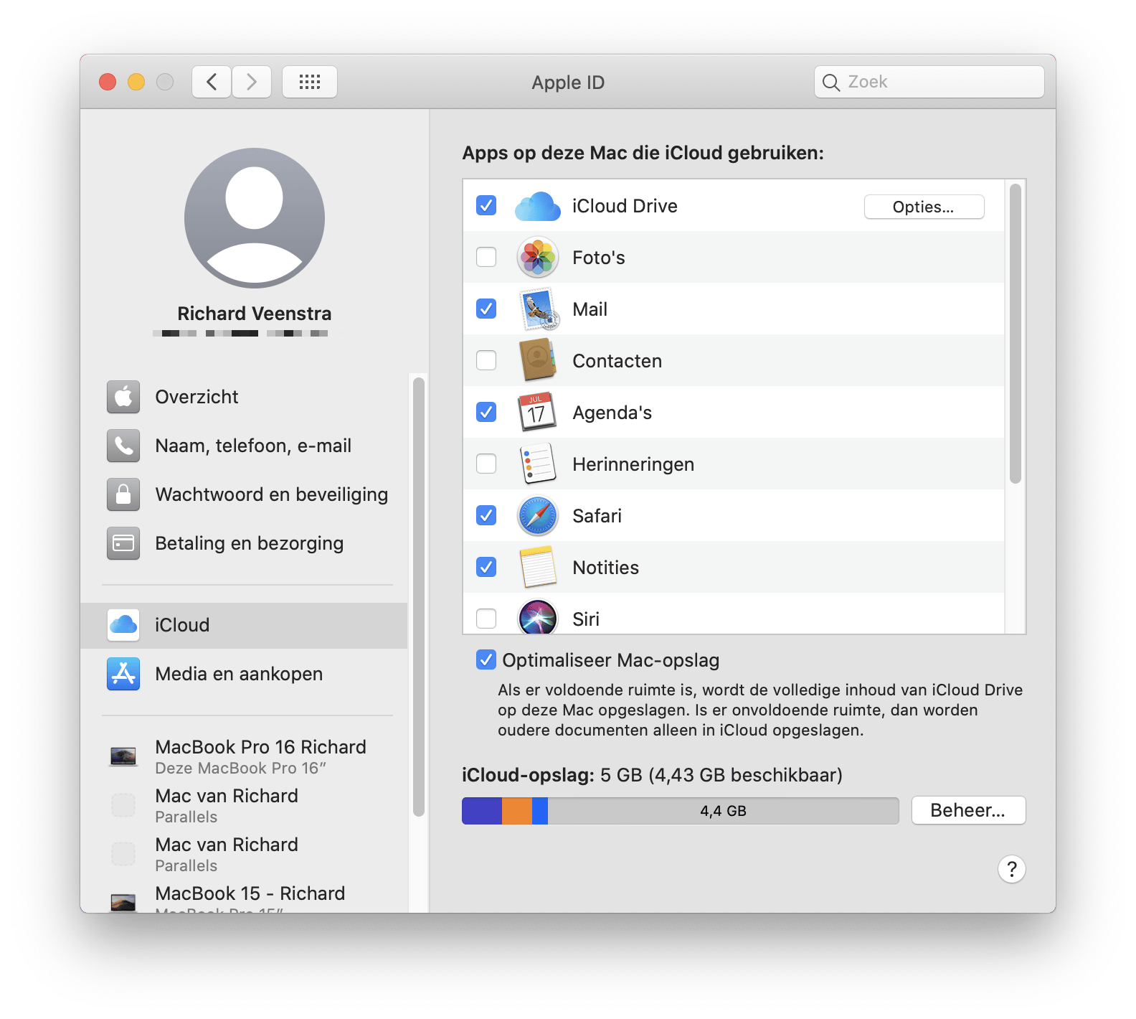Click the App Store Media en aankopen icon
Image resolution: width=1136 pixels, height=1019 pixels.
pos(123,674)
